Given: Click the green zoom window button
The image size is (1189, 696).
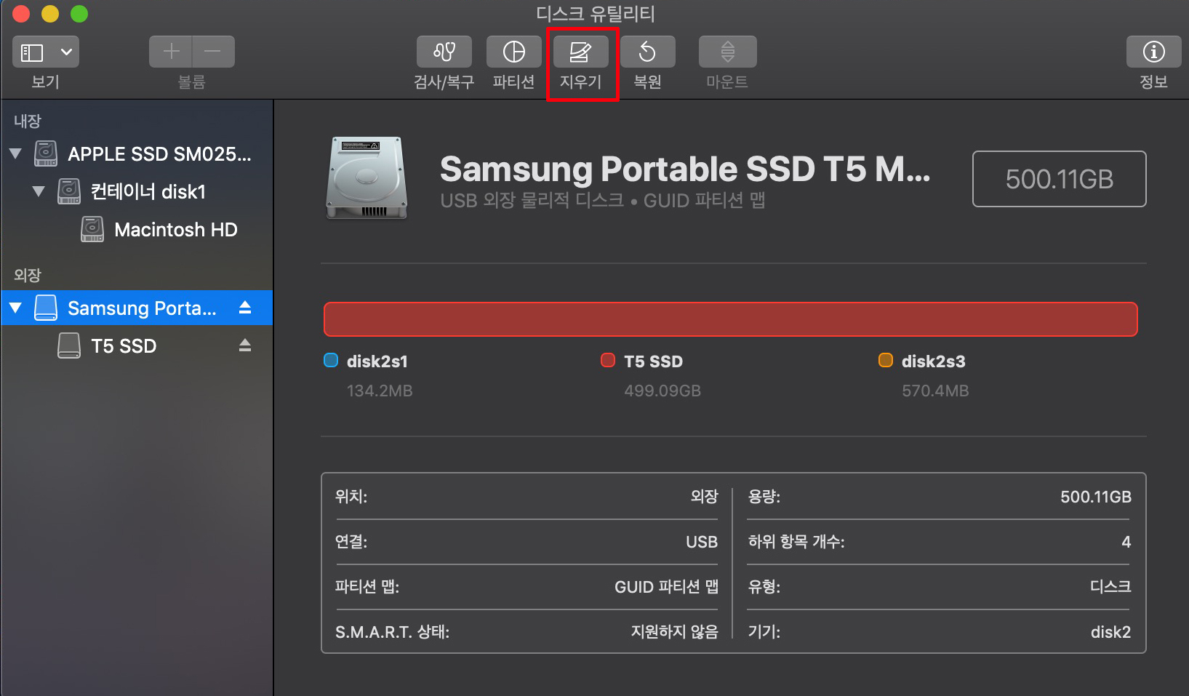Looking at the screenshot, I should click(79, 14).
